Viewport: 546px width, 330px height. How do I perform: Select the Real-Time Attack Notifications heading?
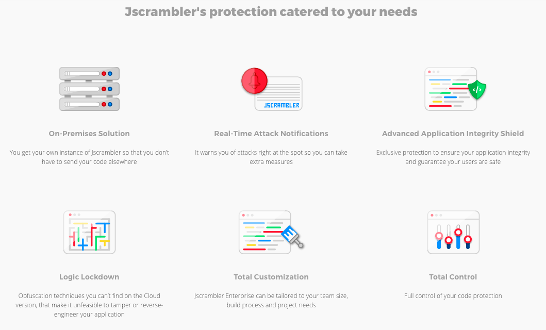pyautogui.click(x=271, y=134)
